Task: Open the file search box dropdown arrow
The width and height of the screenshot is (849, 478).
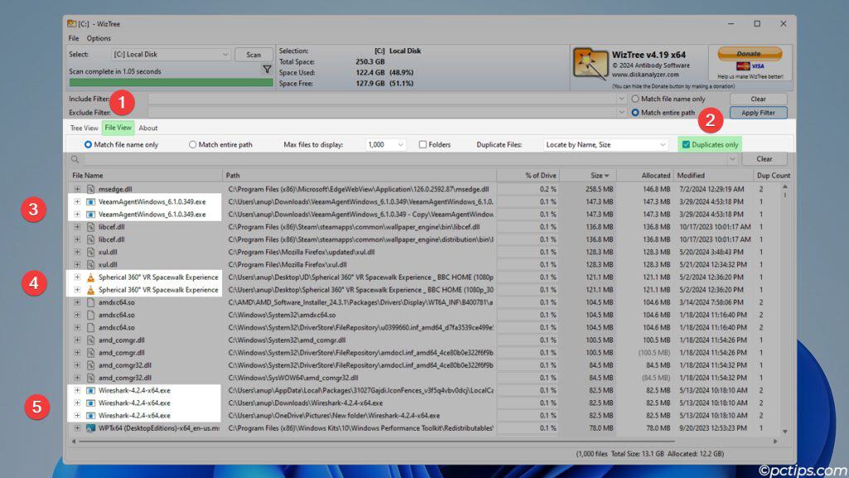Action: click(732, 159)
